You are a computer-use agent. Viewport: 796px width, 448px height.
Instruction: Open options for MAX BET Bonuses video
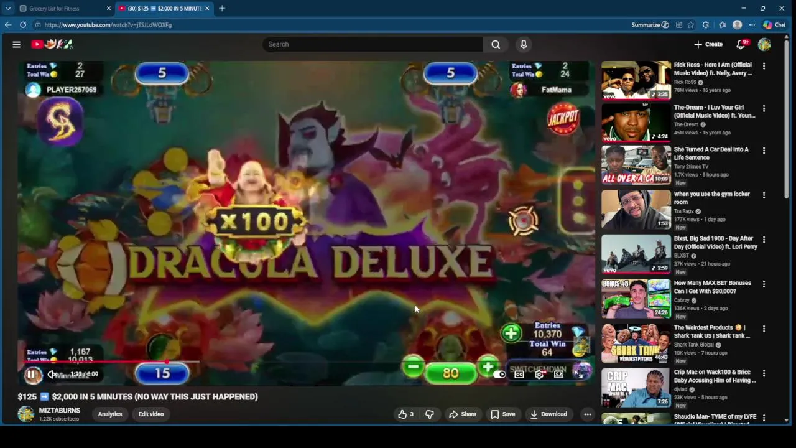point(764,284)
